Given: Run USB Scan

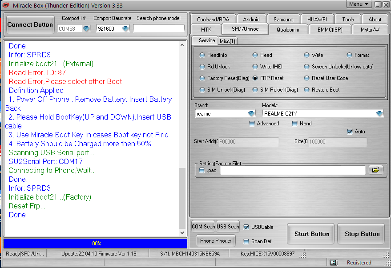Looking at the screenshot, I should (x=228, y=226).
